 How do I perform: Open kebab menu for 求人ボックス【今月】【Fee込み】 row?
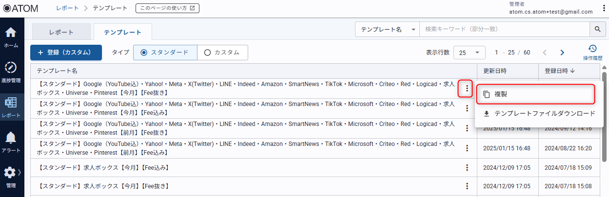pyautogui.click(x=467, y=168)
